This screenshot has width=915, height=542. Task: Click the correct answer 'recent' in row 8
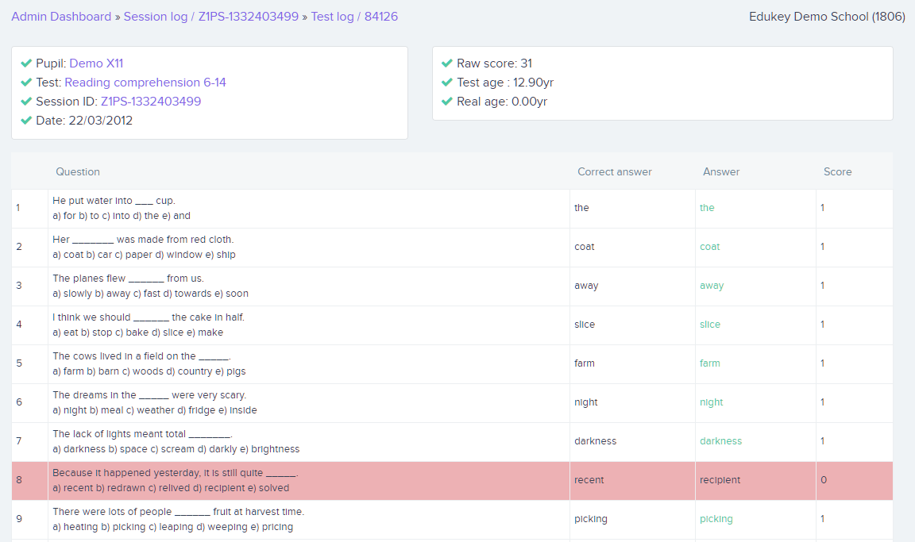pos(589,480)
